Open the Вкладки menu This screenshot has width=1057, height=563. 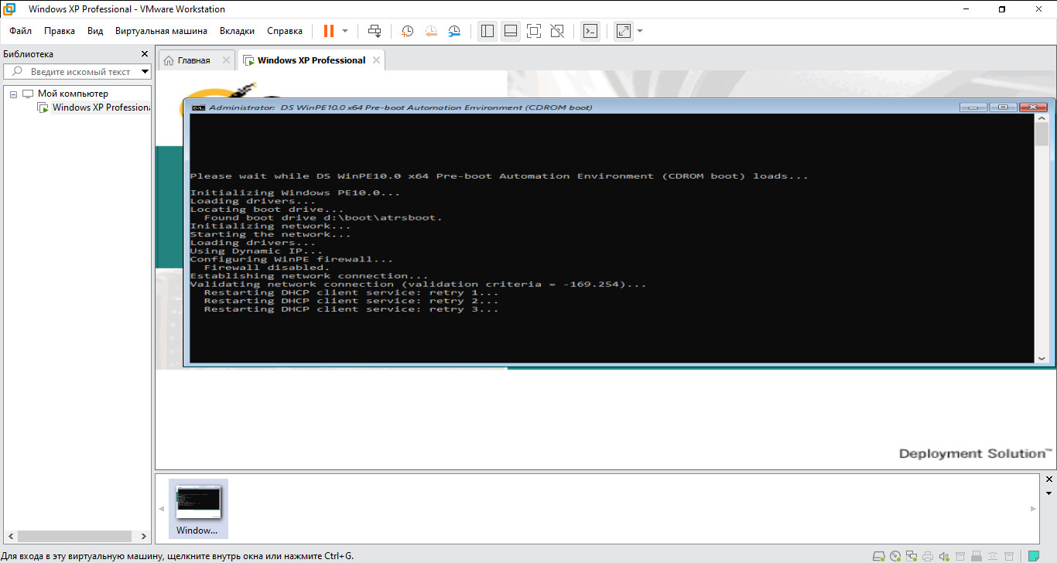237,31
